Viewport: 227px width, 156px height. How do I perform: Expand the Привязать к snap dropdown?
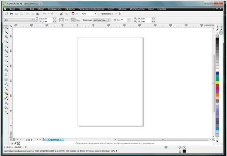click(116, 14)
